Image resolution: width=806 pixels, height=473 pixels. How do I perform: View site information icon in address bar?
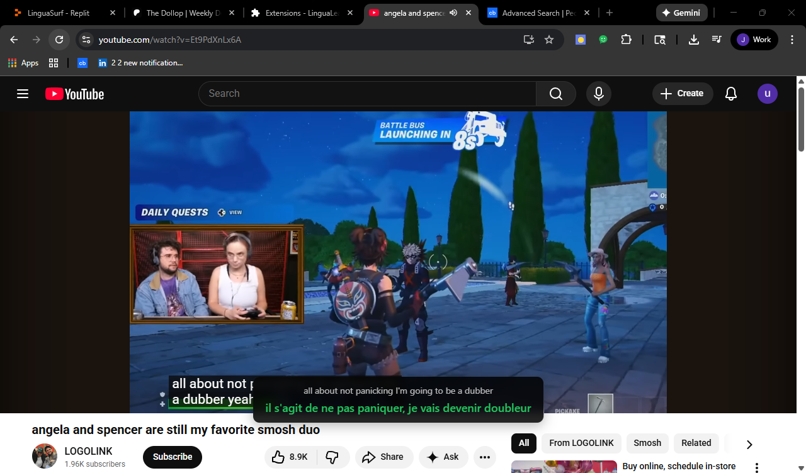86,40
